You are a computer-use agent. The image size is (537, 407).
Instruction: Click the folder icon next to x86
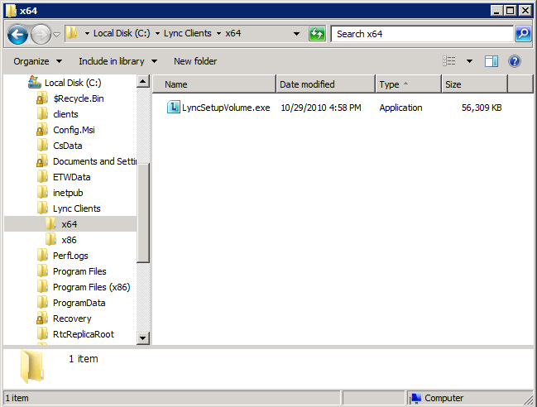(x=51, y=240)
